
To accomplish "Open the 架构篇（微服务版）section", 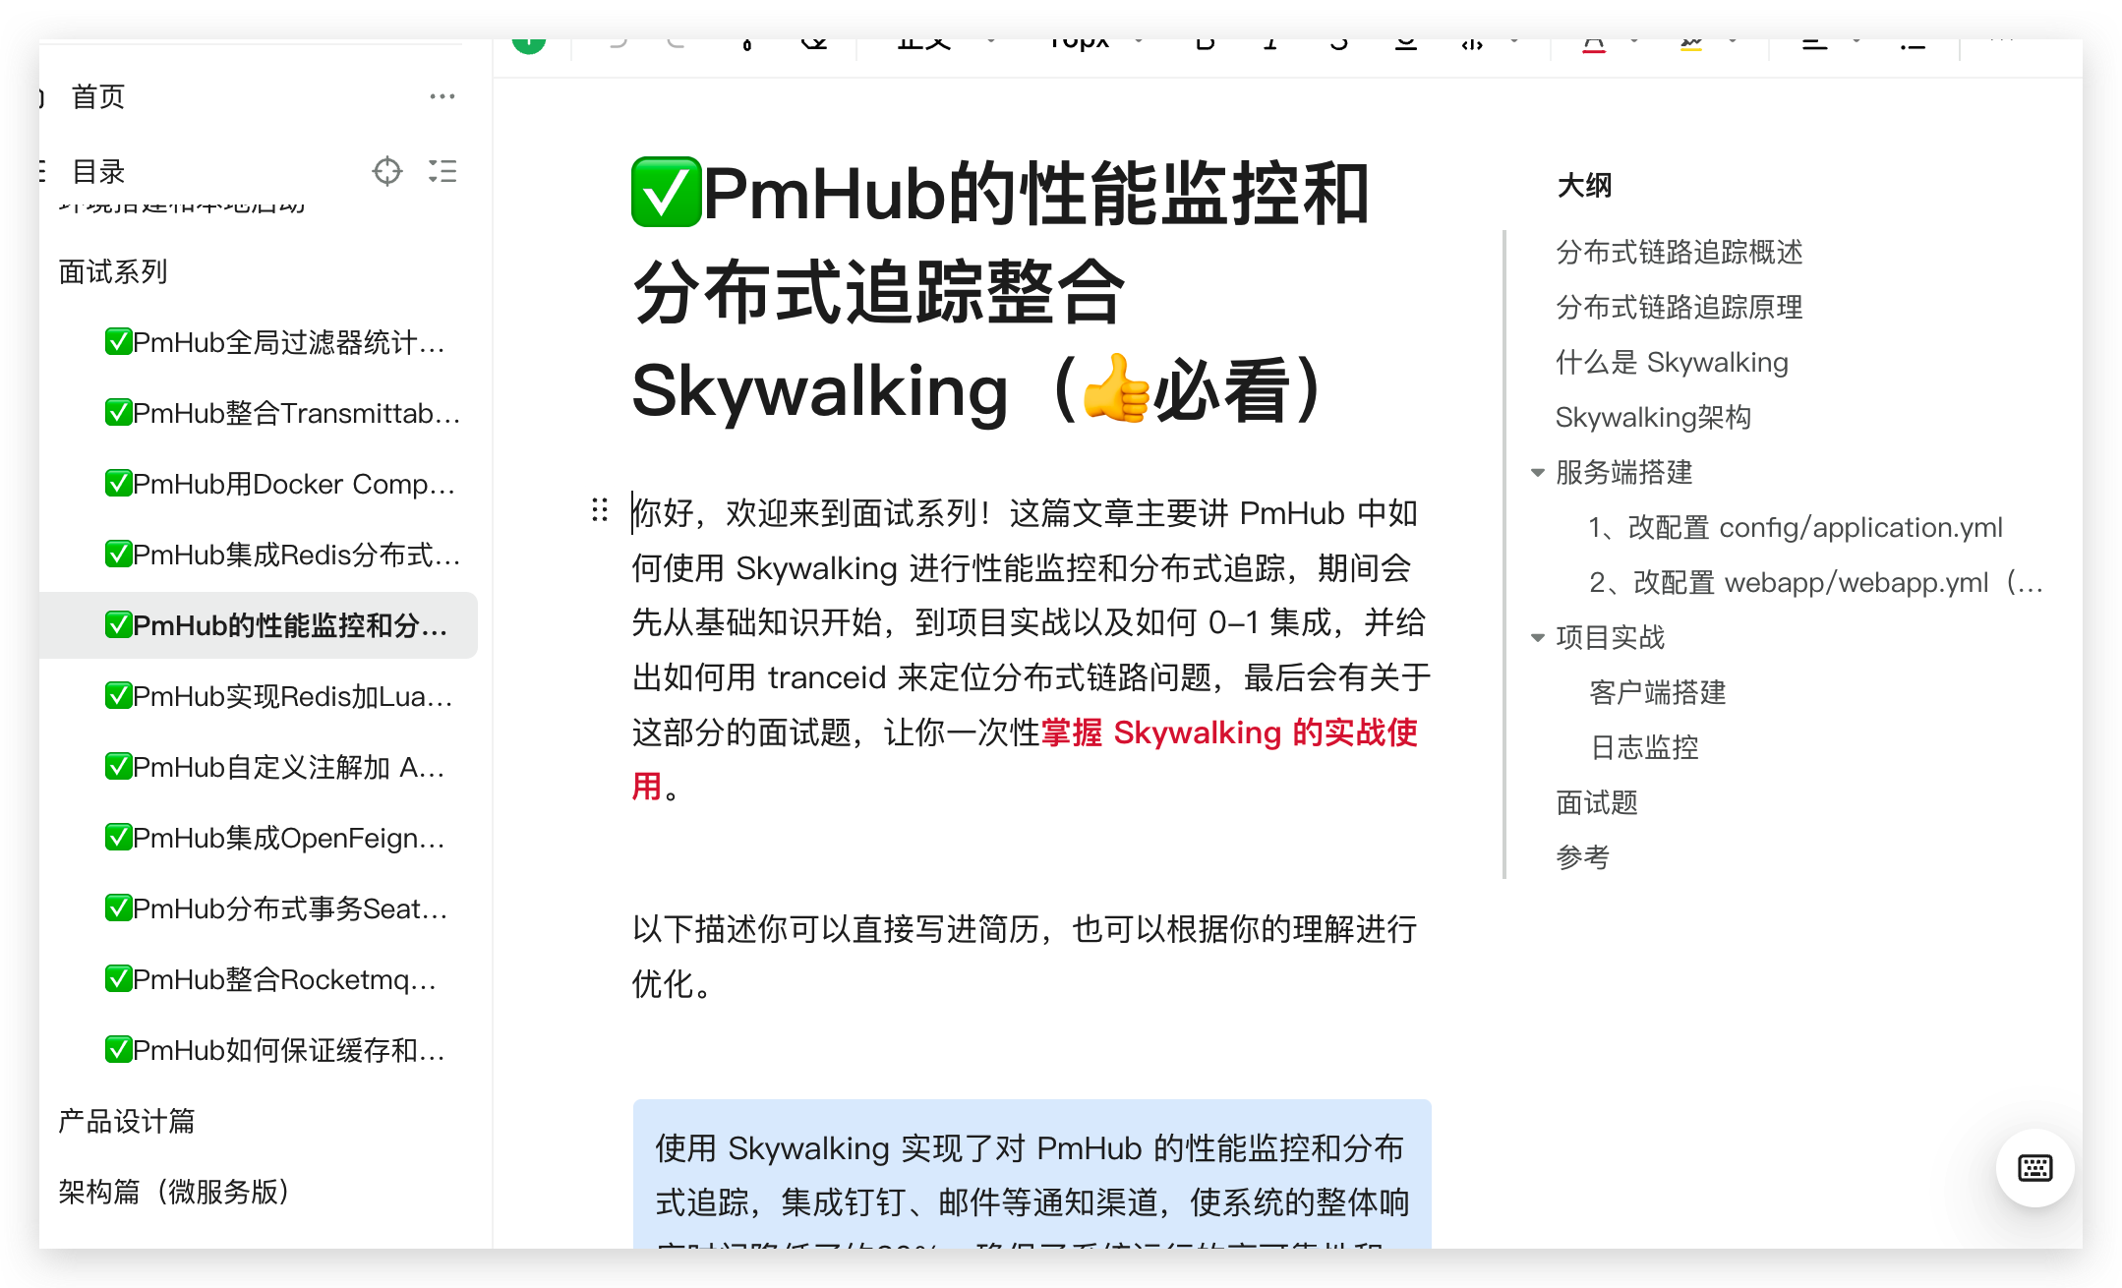I will 175,1192.
